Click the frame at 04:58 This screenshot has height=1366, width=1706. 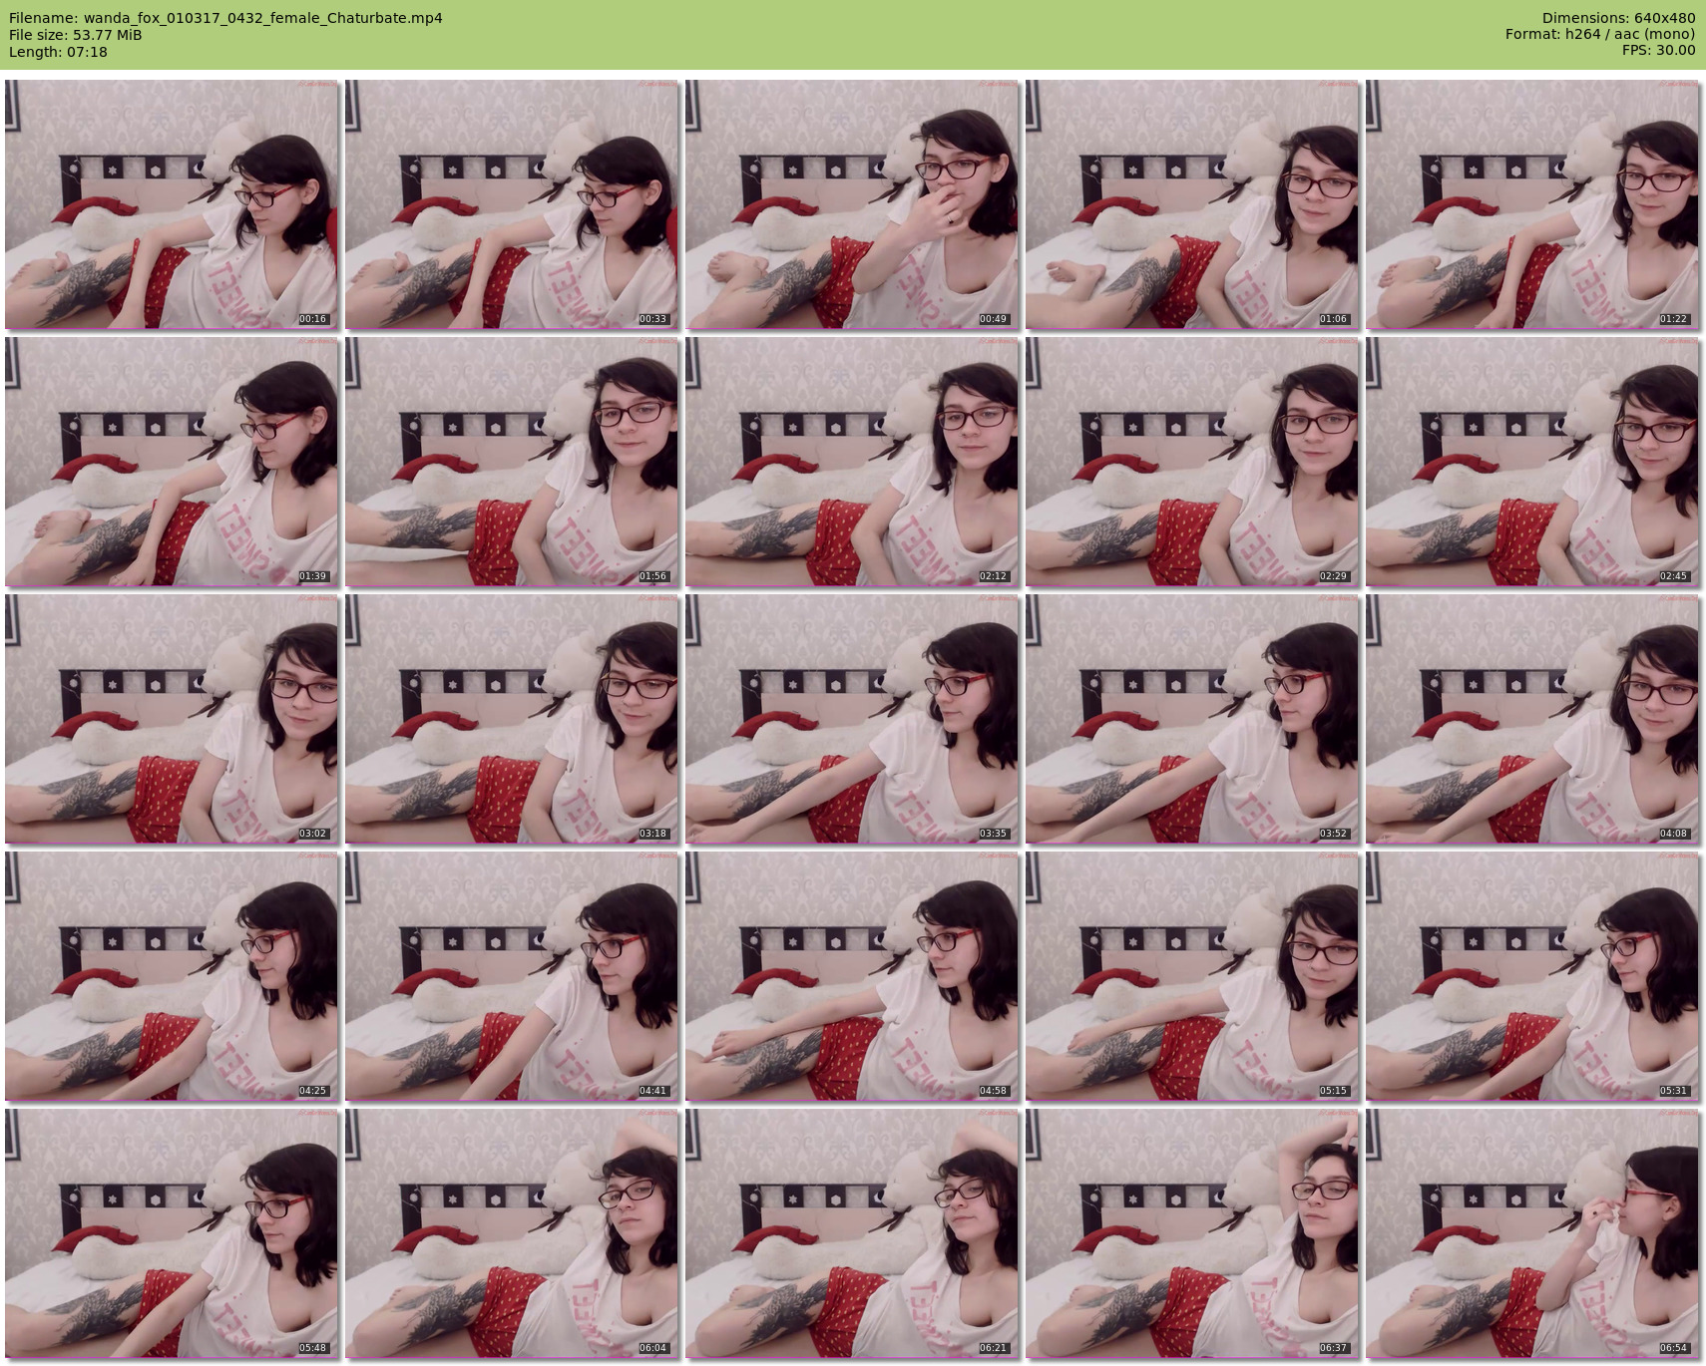click(852, 976)
